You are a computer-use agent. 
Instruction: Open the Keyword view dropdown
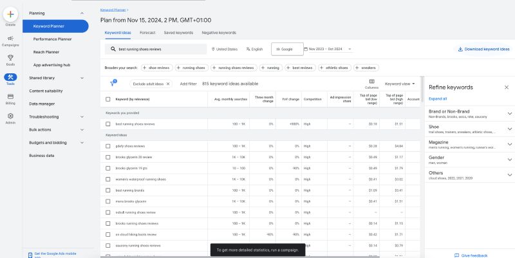400,84
